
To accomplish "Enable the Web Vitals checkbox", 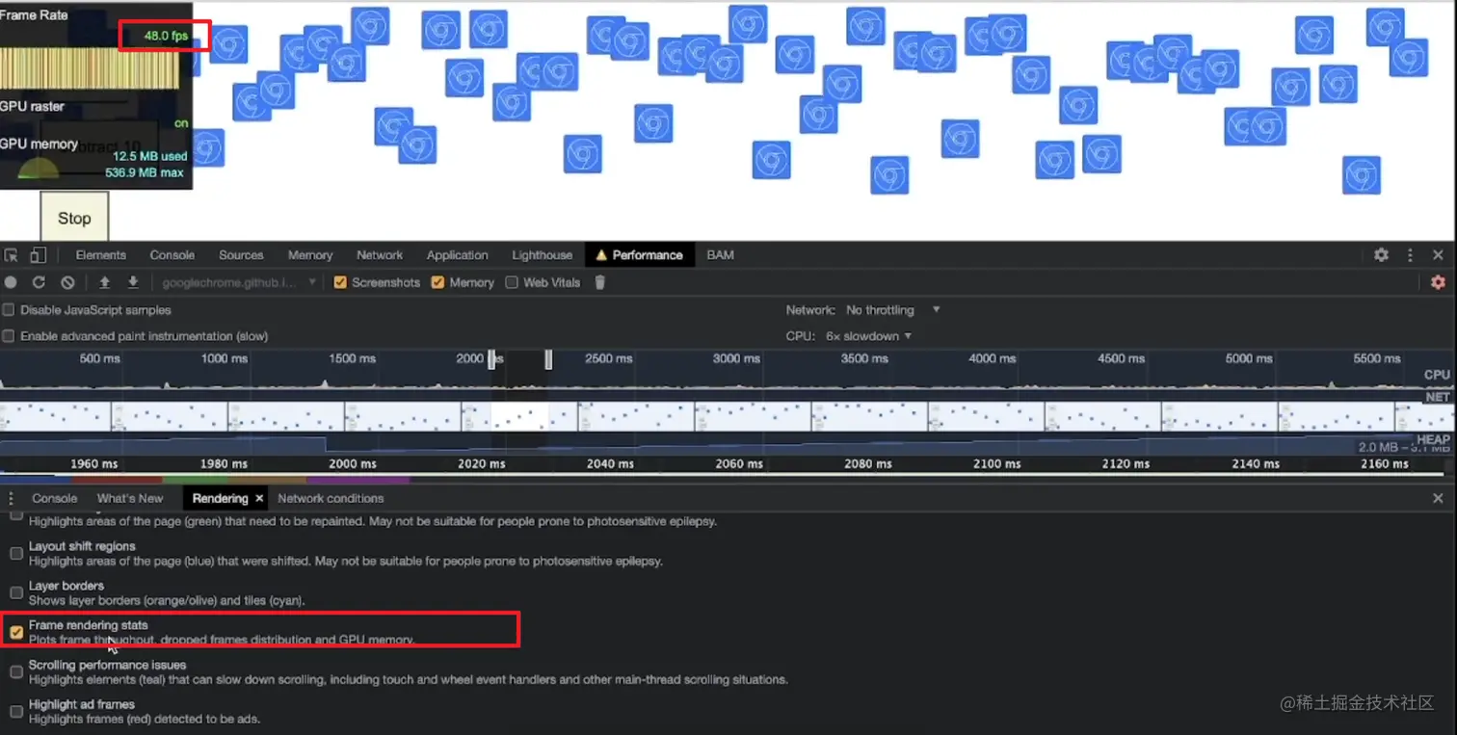I will [x=512, y=282].
